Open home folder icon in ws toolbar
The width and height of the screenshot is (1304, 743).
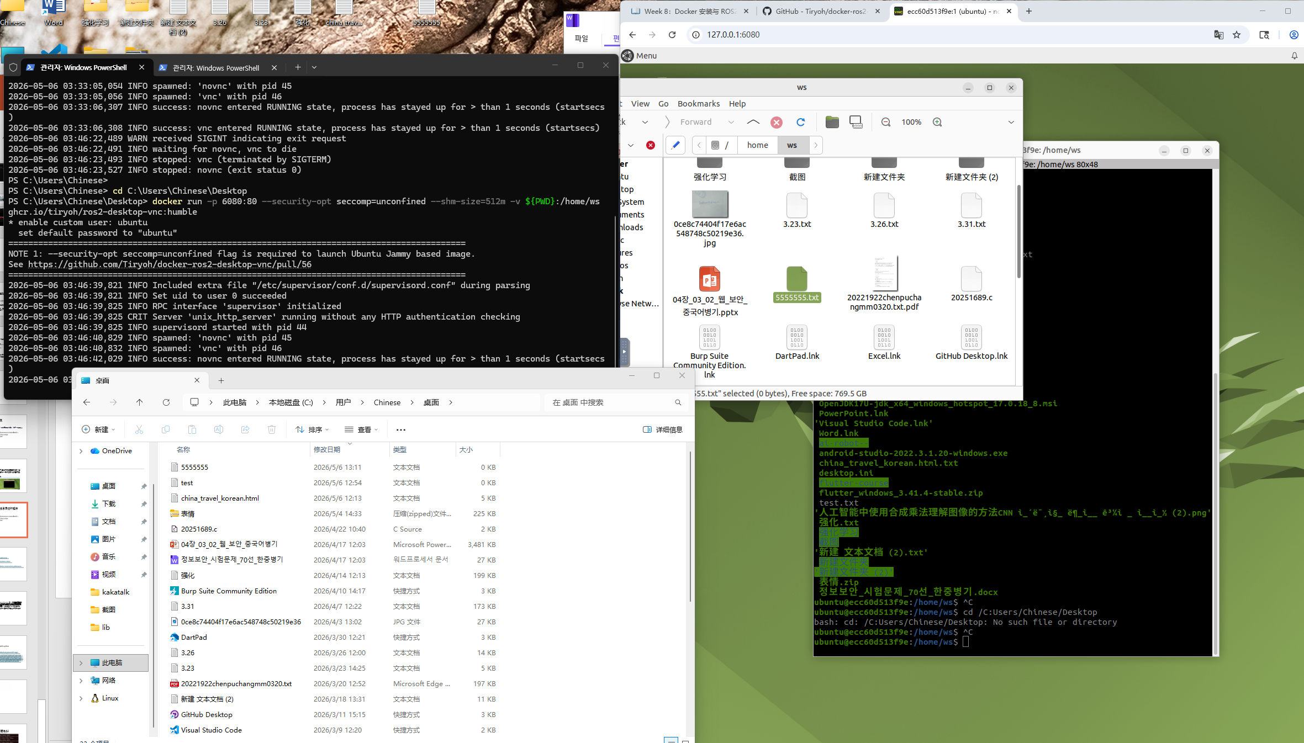(832, 122)
